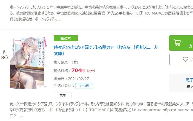Click the 3位 ranking label

[x=5, y=58]
